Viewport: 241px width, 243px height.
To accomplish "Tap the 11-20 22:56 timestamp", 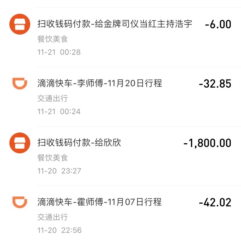I will [59, 230].
